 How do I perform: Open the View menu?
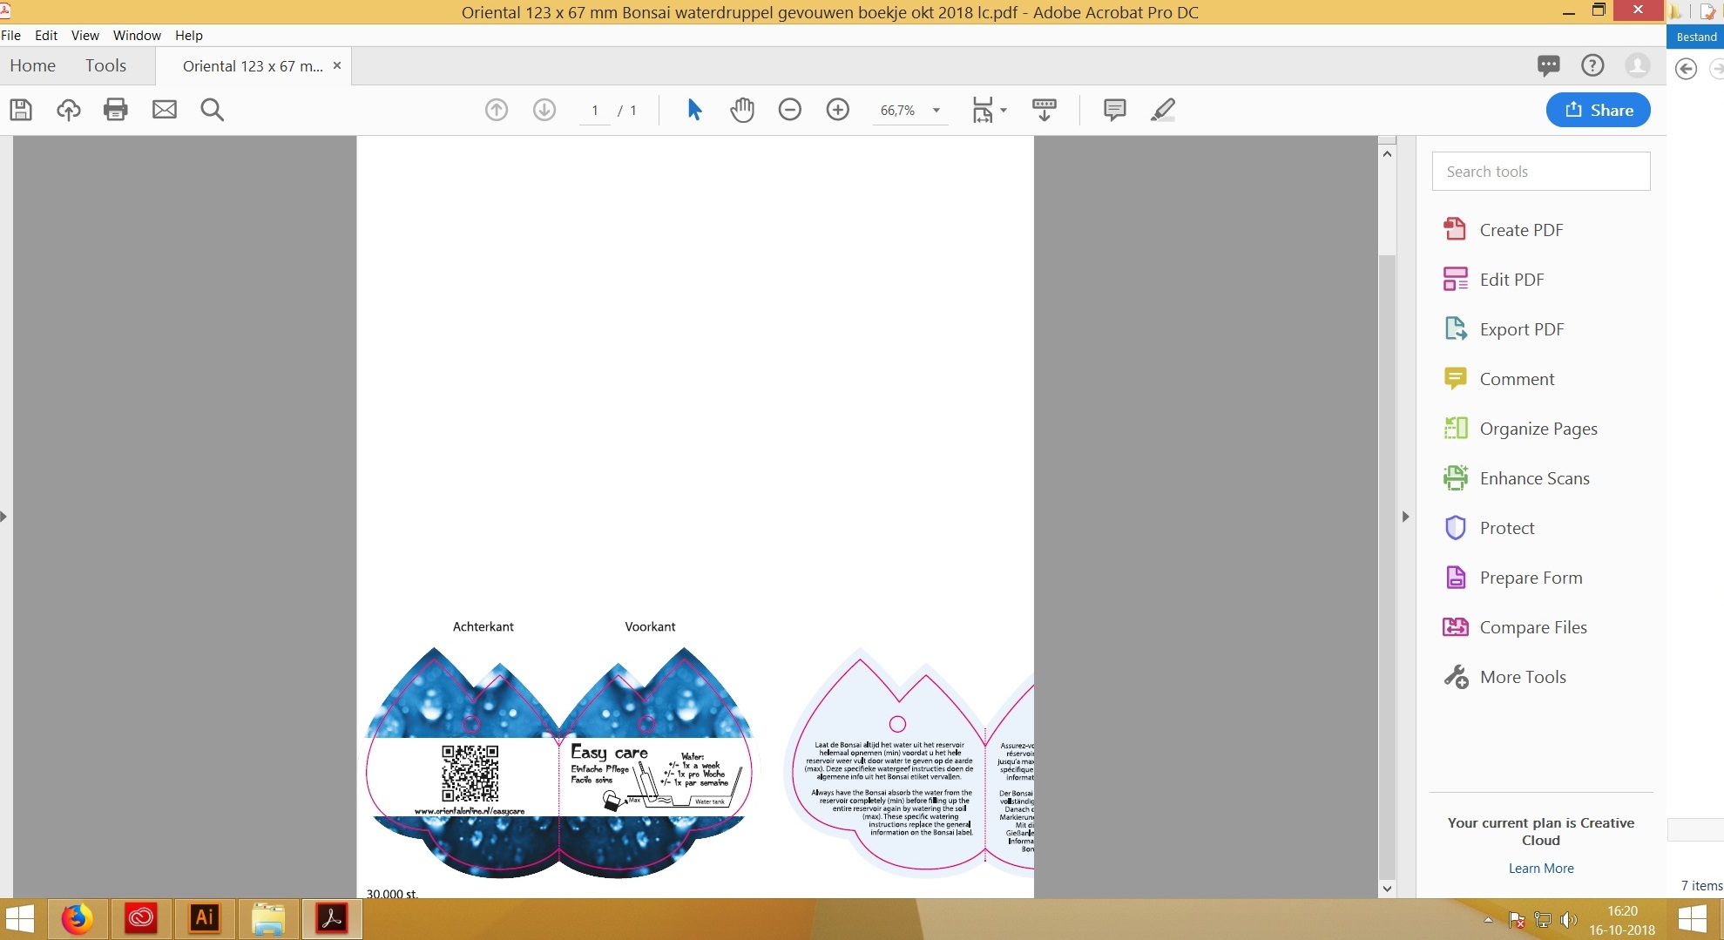[x=85, y=35]
